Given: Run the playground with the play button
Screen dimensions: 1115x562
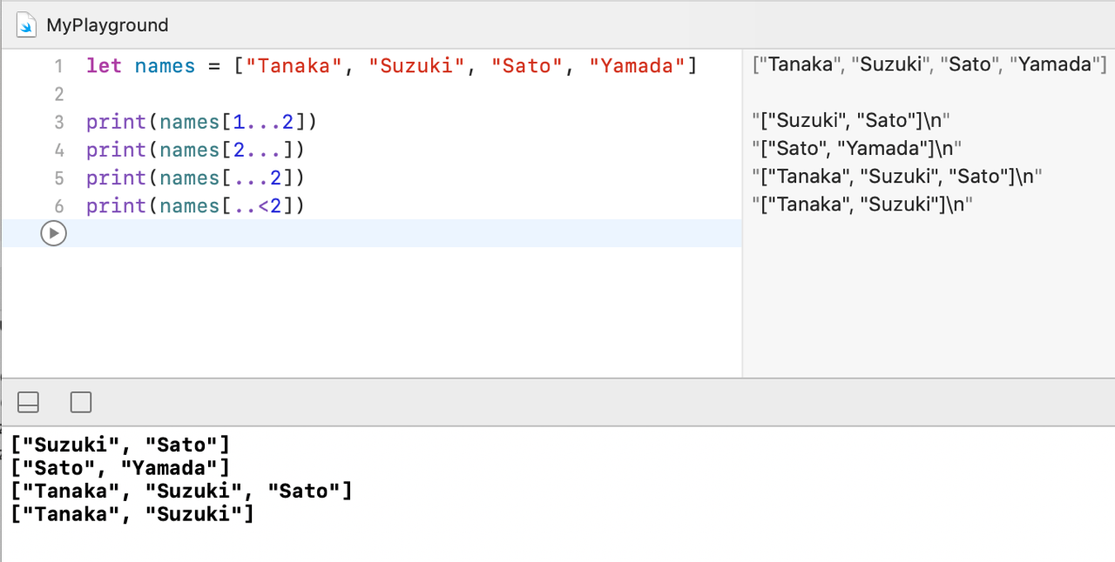Looking at the screenshot, I should pos(54,233).
